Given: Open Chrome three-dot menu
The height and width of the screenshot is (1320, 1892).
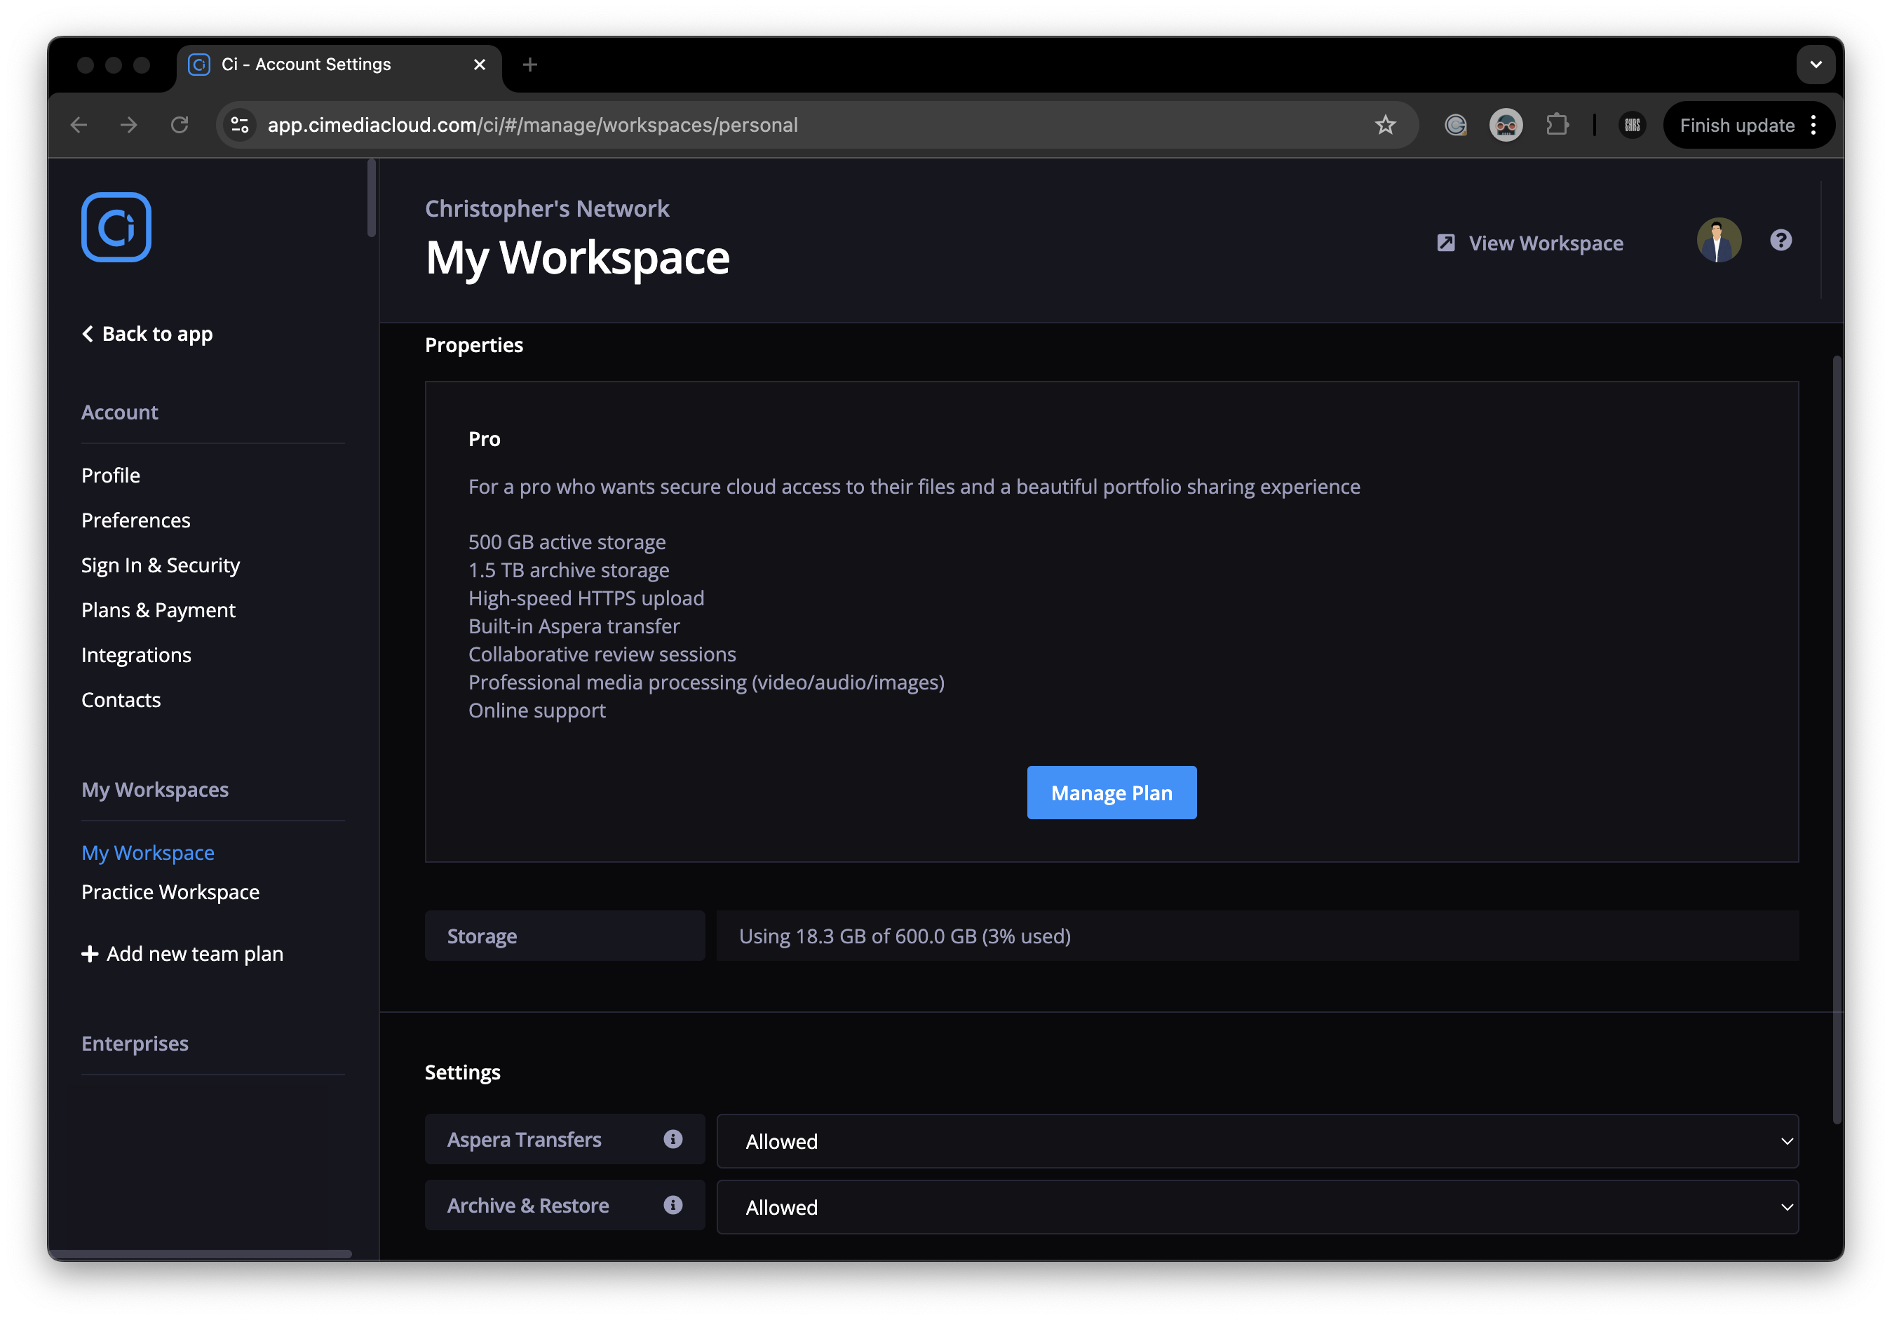Looking at the screenshot, I should click(x=1813, y=124).
